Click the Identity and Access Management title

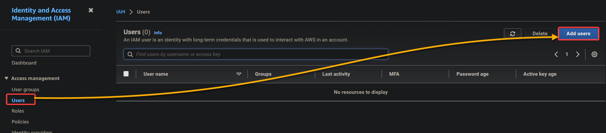point(41,14)
